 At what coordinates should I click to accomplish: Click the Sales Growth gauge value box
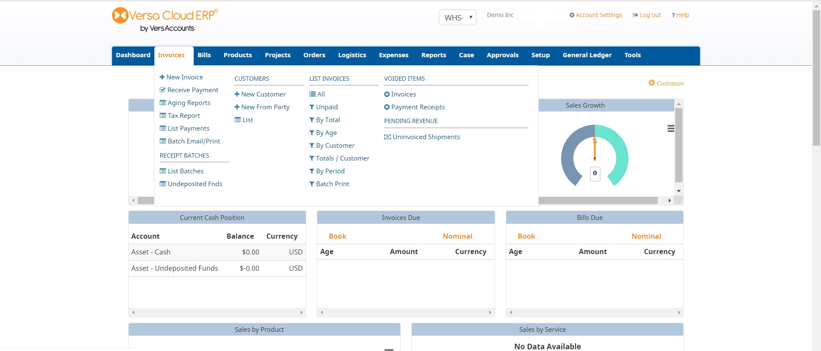(595, 173)
